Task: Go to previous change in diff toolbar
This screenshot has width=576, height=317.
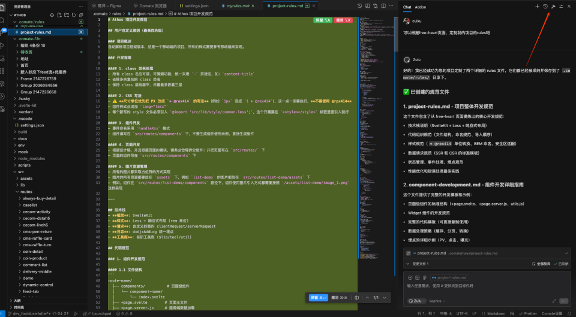Action: click(x=367, y=298)
